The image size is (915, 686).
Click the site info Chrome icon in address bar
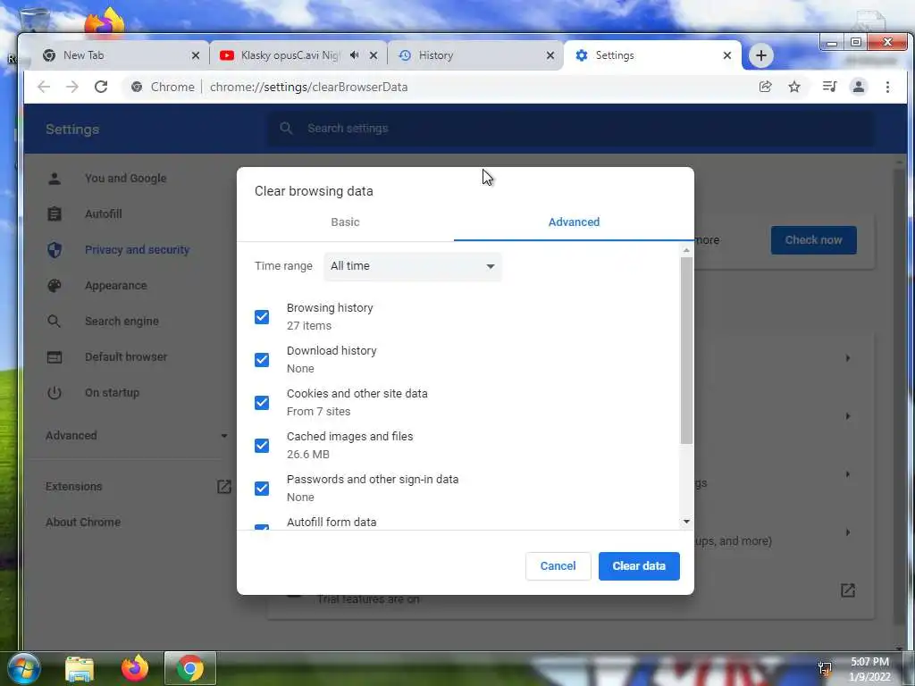point(137,87)
